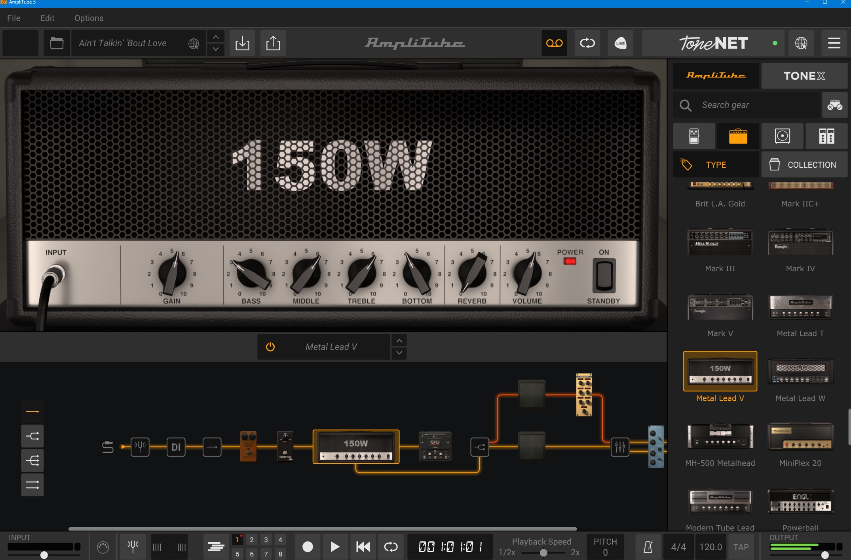Choose the four-line parallel routing layout
851x560 pixels.
[32, 484]
